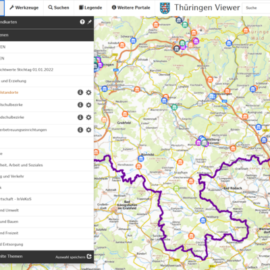The width and height of the screenshot is (270, 270).
Task: Focus the Suche search input field
Action: coord(256,8)
